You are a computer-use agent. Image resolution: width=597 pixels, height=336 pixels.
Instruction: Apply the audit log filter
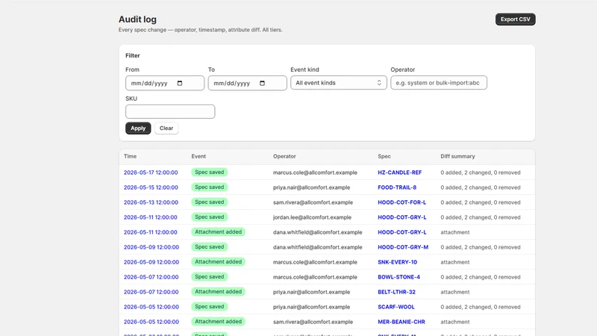(138, 128)
